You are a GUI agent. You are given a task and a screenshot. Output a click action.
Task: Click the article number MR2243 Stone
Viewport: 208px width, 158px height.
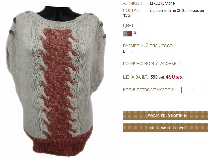162,3
